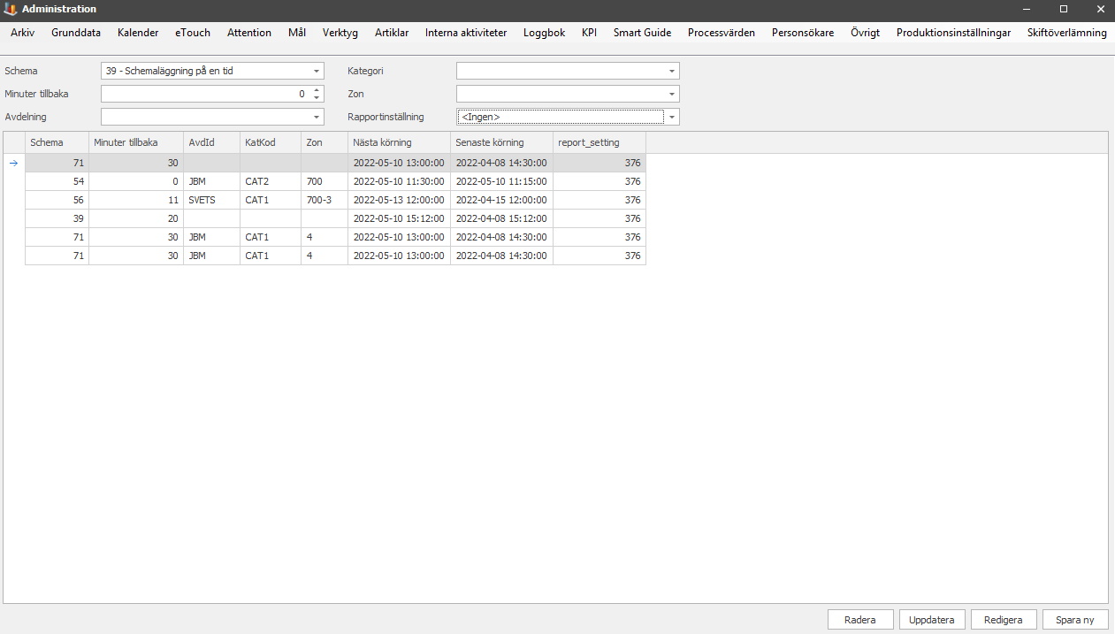Open the Grunddata menu

[76, 33]
